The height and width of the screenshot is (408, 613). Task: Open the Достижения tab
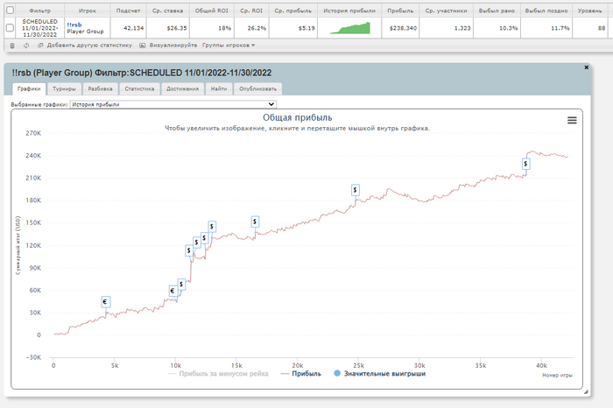tap(182, 88)
